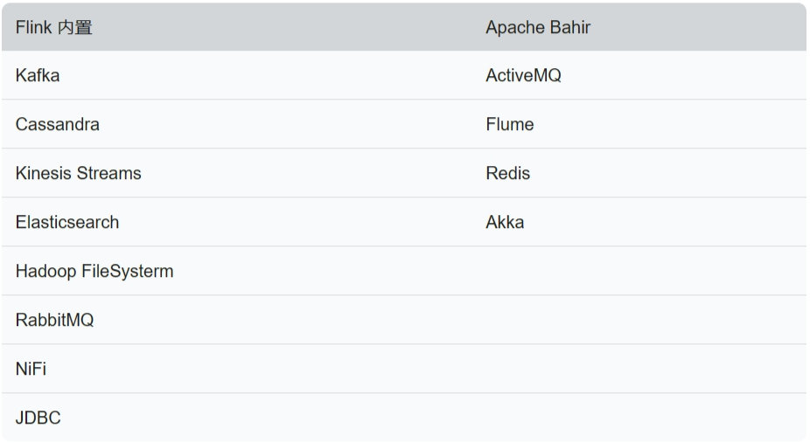Select the Kafka table cell

tap(38, 76)
